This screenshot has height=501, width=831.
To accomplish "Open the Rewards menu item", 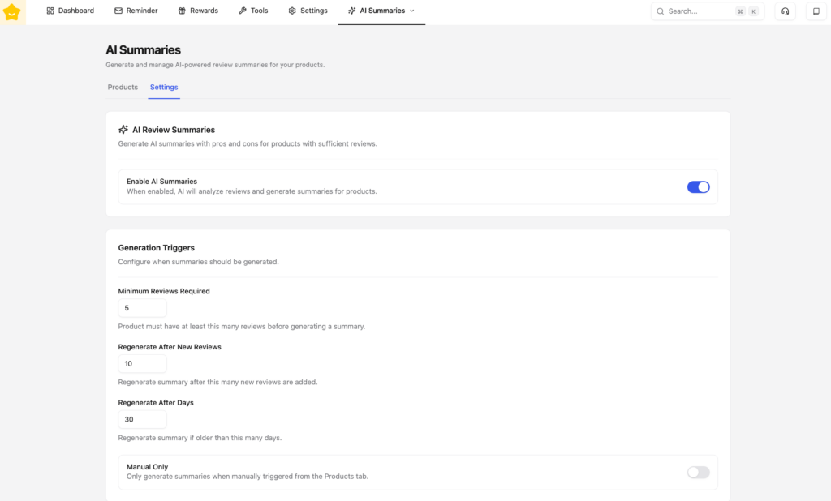I will [x=198, y=11].
